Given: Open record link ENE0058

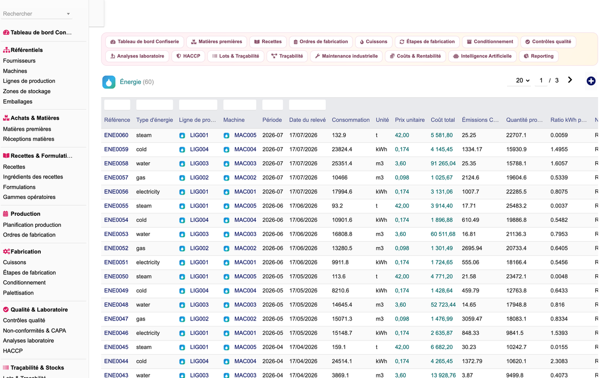Looking at the screenshot, I should tap(116, 163).
